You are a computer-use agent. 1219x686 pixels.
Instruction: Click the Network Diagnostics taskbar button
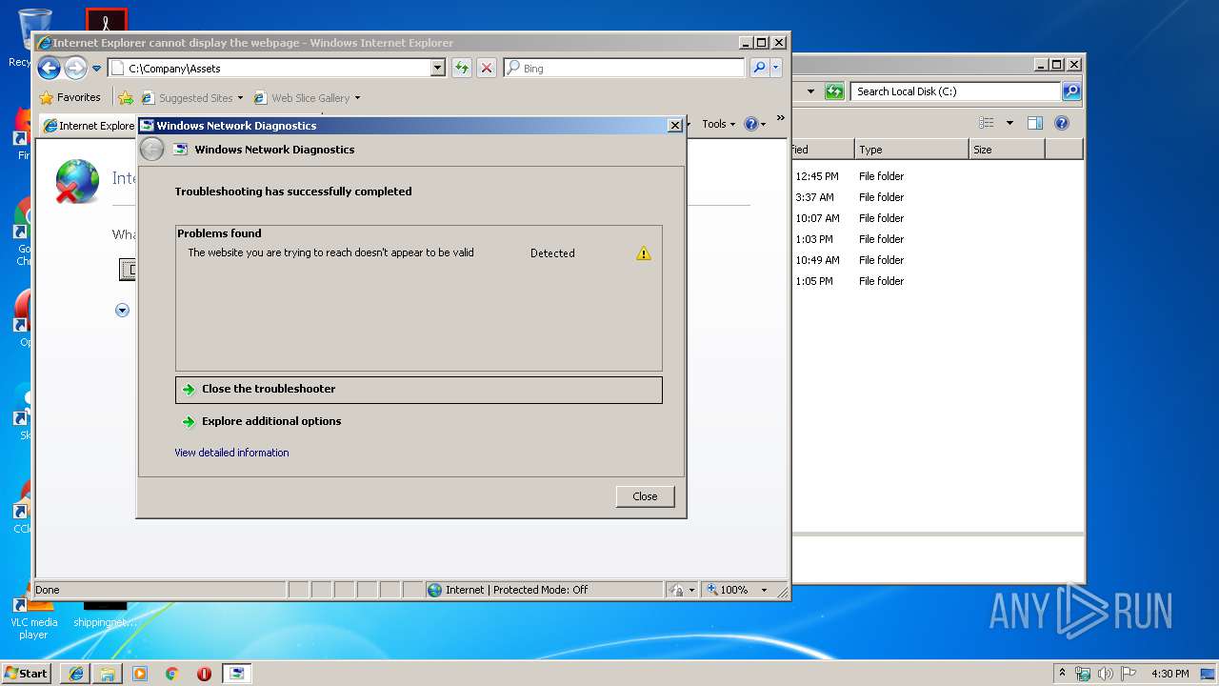click(x=236, y=673)
